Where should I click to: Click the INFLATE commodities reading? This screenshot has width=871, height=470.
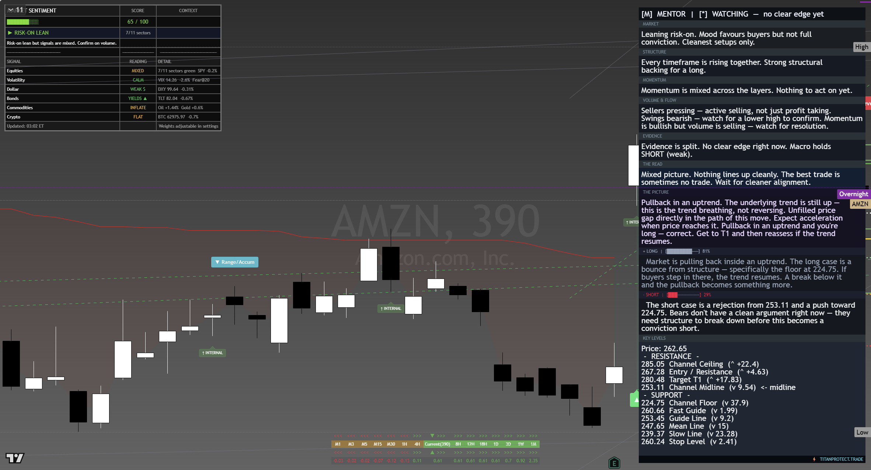tap(138, 108)
